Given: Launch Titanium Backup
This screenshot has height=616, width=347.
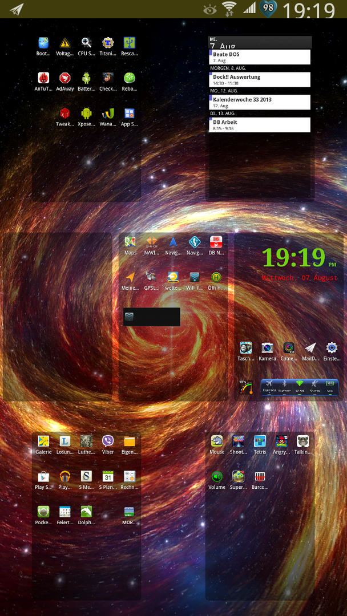Looking at the screenshot, I should click(x=108, y=43).
